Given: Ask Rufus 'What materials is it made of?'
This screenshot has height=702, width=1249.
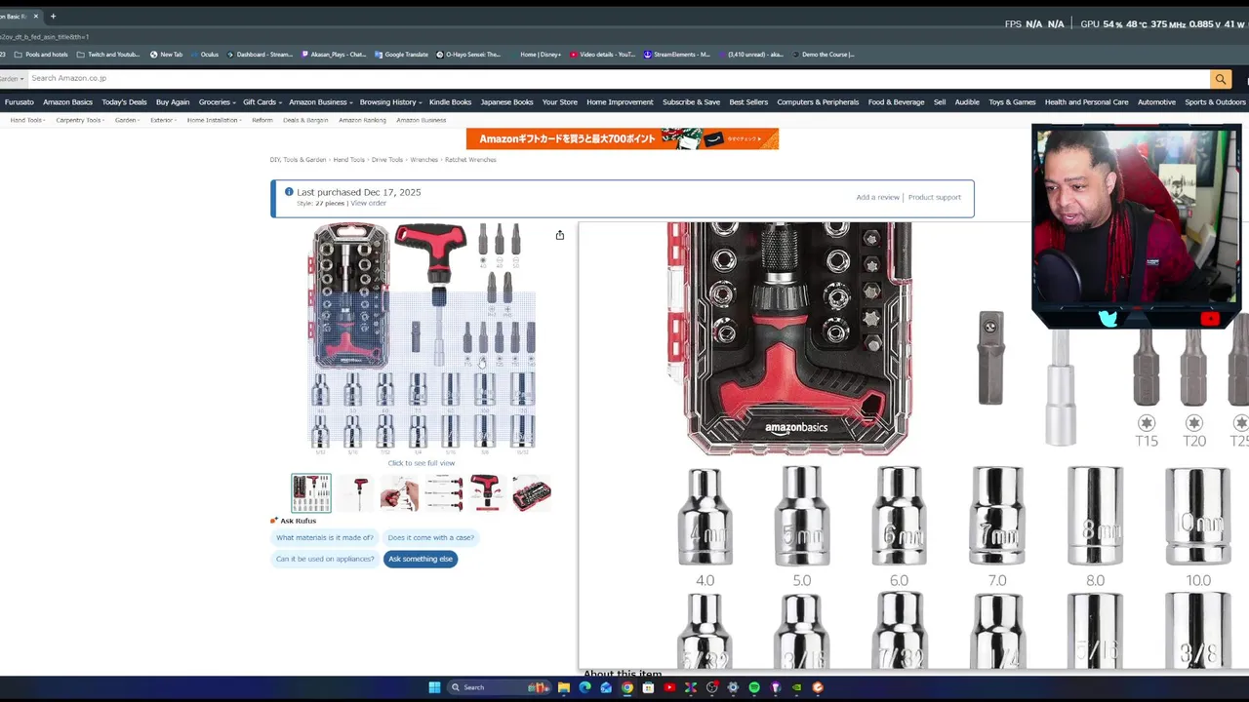Looking at the screenshot, I should [325, 537].
